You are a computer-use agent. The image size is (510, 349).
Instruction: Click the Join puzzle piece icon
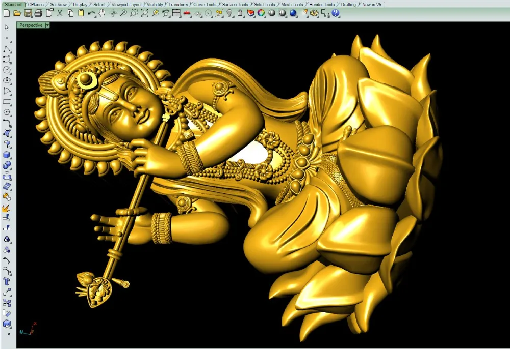[7, 197]
